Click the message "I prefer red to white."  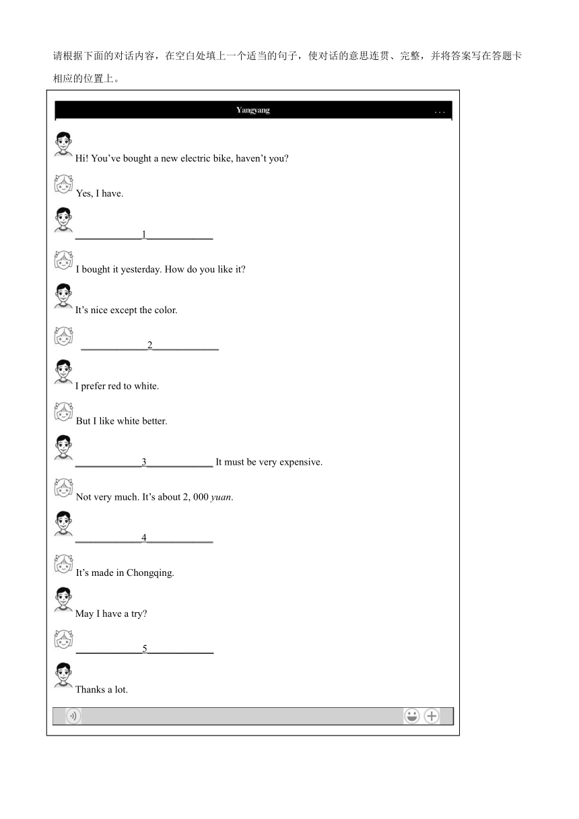pyautogui.click(x=117, y=386)
